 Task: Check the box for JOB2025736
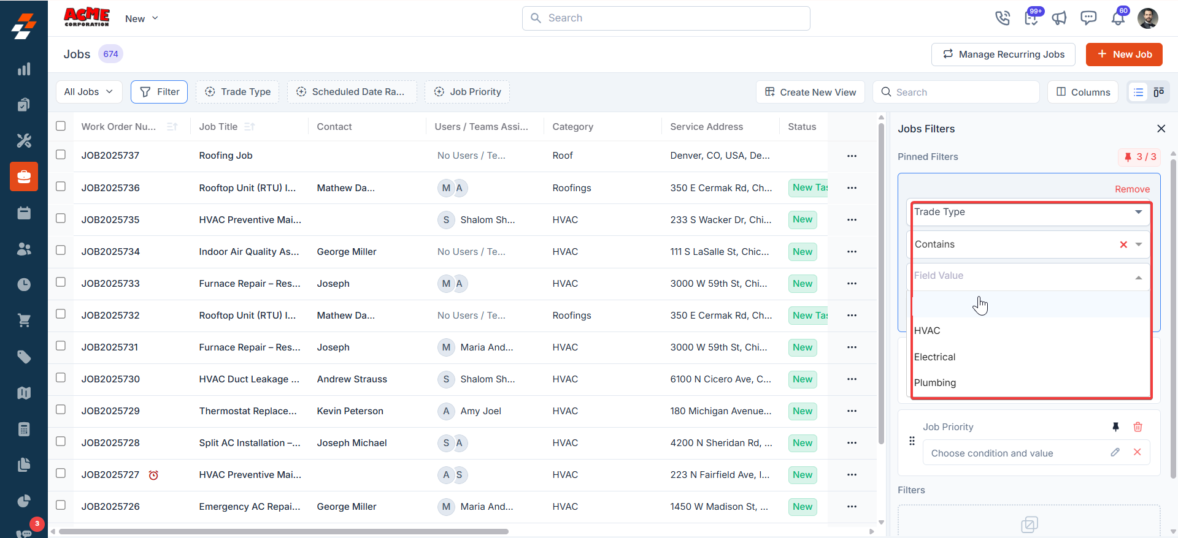pyautogui.click(x=61, y=186)
